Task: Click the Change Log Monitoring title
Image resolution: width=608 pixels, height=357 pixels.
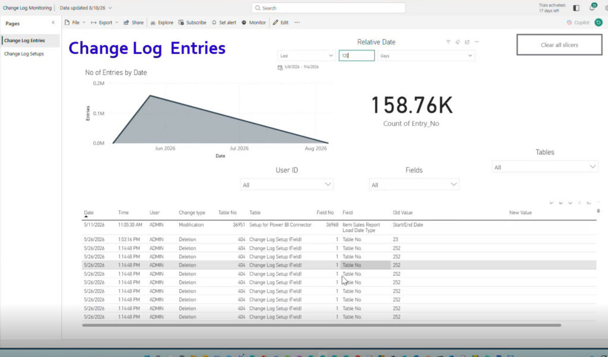Action: [27, 8]
